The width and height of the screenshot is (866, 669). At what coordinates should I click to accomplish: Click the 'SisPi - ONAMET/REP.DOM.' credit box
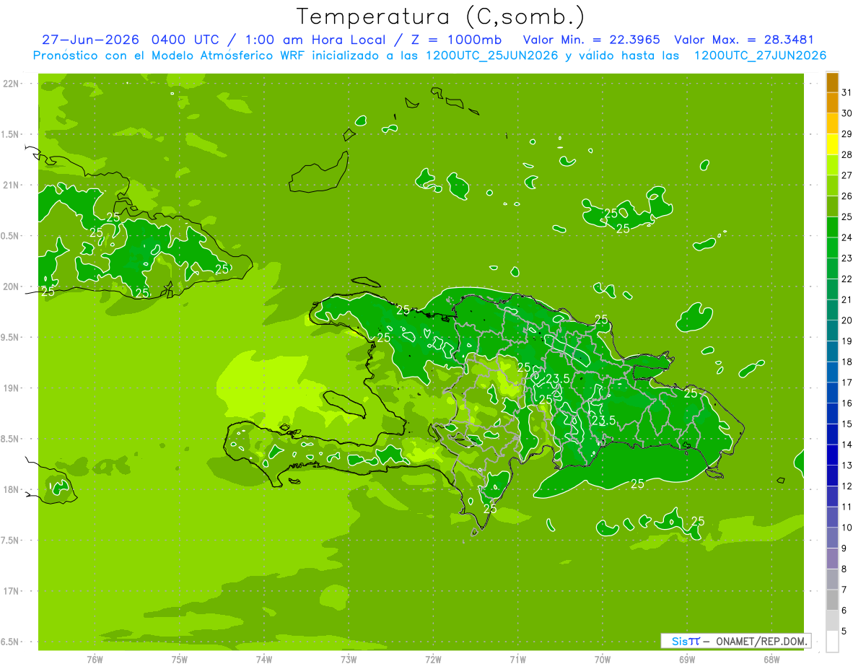coord(736,641)
